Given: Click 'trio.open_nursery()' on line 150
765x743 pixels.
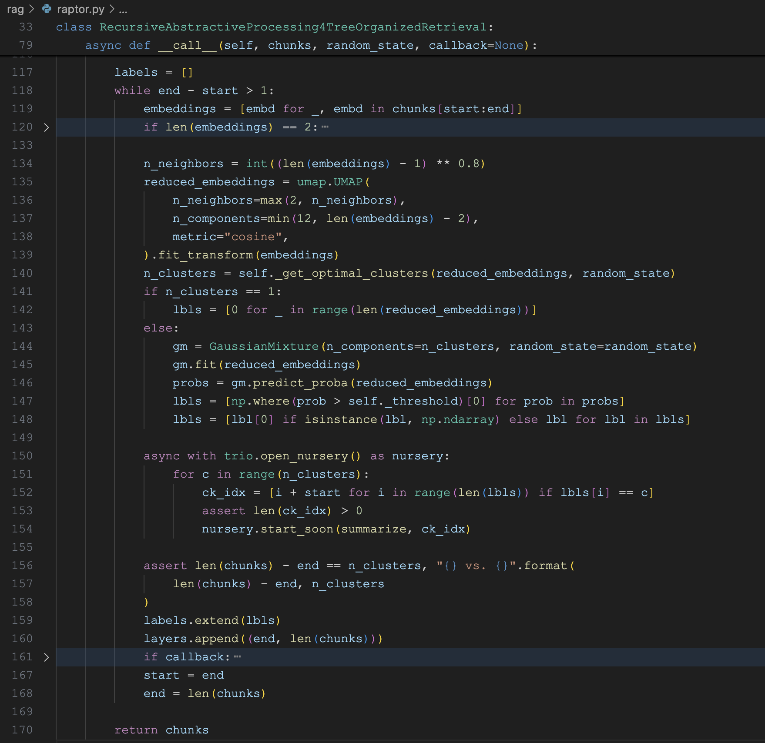Looking at the screenshot, I should [292, 456].
